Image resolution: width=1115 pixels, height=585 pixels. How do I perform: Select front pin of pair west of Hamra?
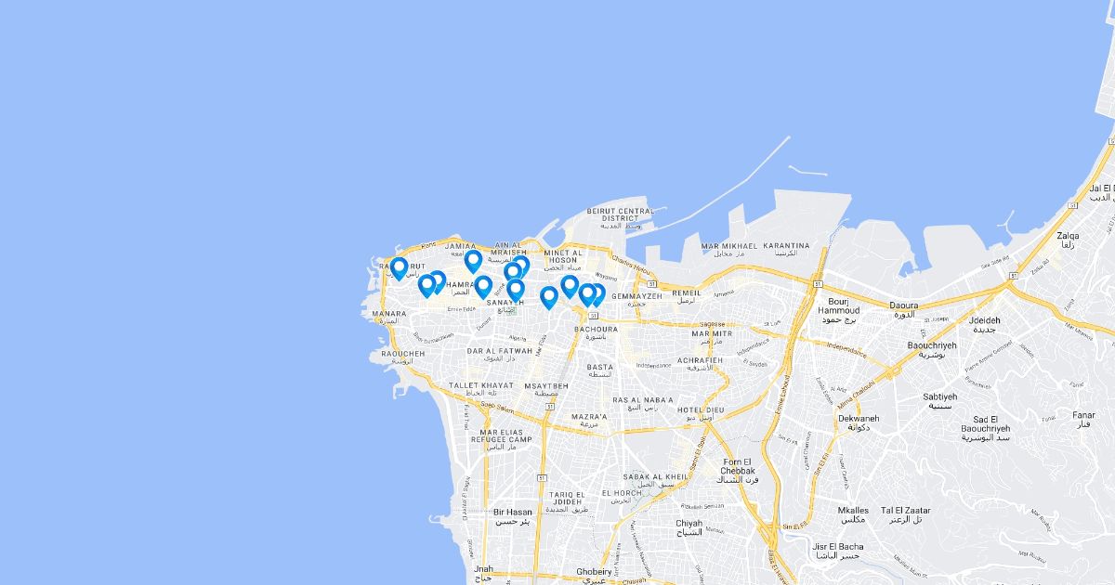point(427,285)
